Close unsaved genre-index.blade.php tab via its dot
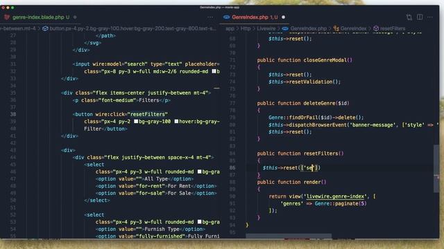The height and width of the screenshot is (249, 444). click(75, 17)
